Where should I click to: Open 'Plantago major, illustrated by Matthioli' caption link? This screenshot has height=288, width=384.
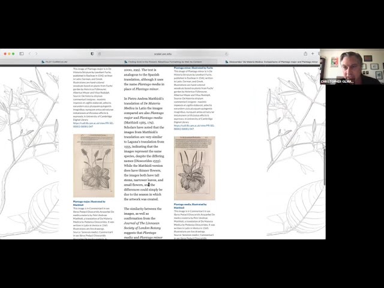click(89, 203)
